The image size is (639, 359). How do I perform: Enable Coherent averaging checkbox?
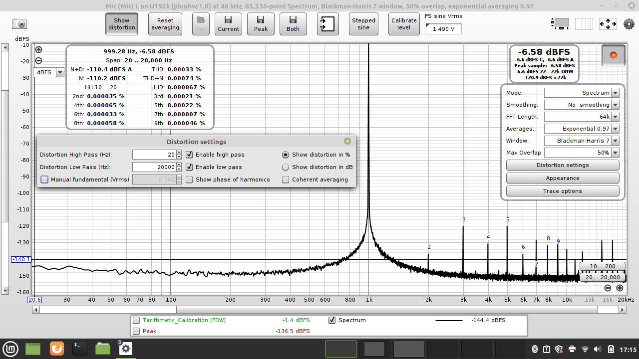(x=286, y=179)
